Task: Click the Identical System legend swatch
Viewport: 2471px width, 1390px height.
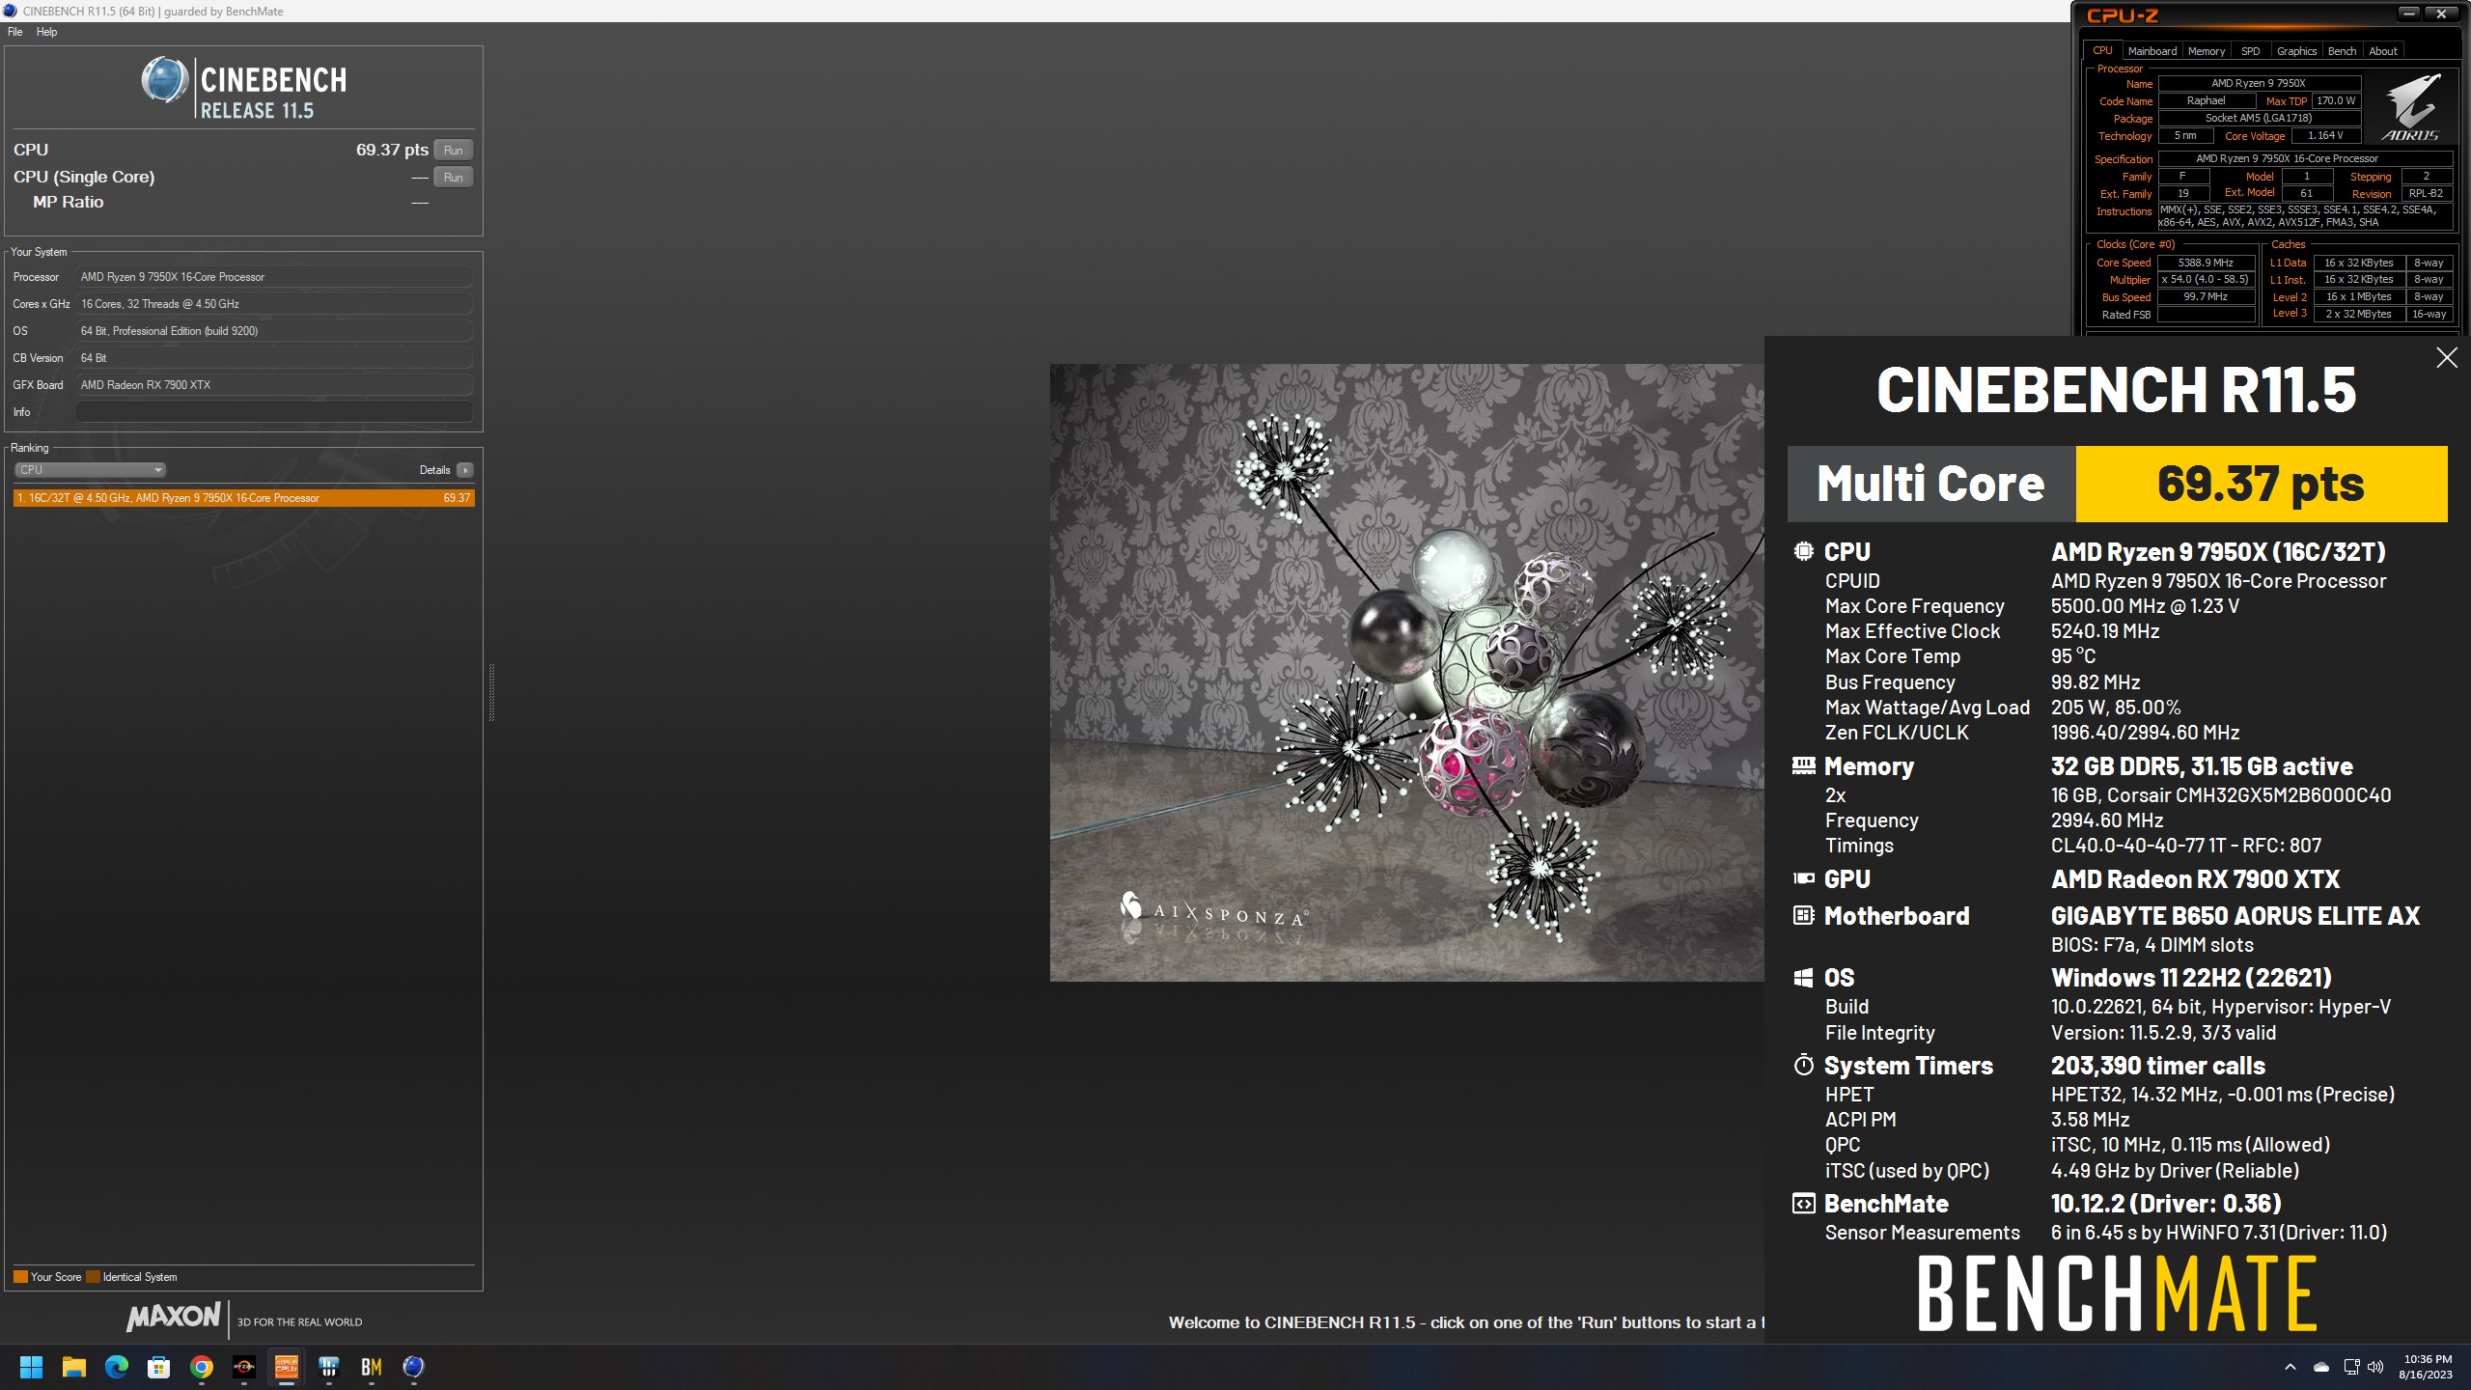Action: coord(93,1277)
